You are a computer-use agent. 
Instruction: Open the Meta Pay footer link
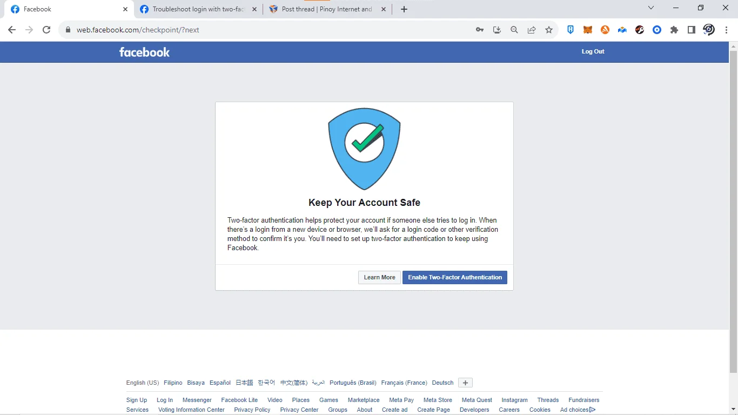(x=401, y=400)
